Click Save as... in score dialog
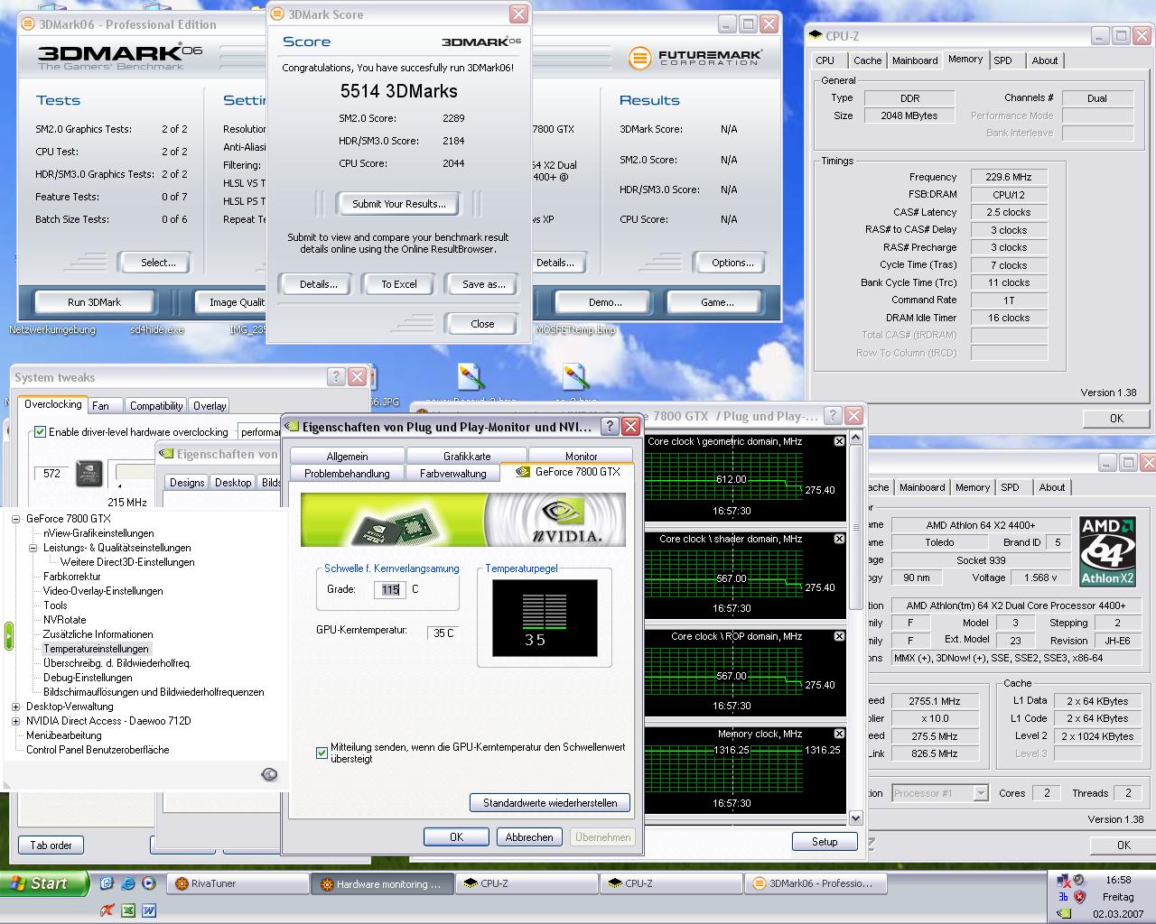The height and width of the screenshot is (924, 1156). (483, 284)
